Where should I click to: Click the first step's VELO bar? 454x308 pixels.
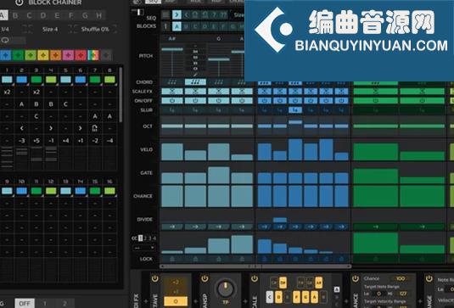click(172, 152)
